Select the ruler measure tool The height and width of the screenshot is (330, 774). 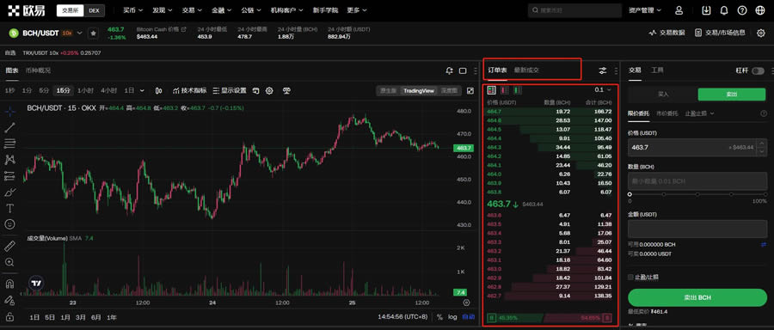pyautogui.click(x=9, y=246)
